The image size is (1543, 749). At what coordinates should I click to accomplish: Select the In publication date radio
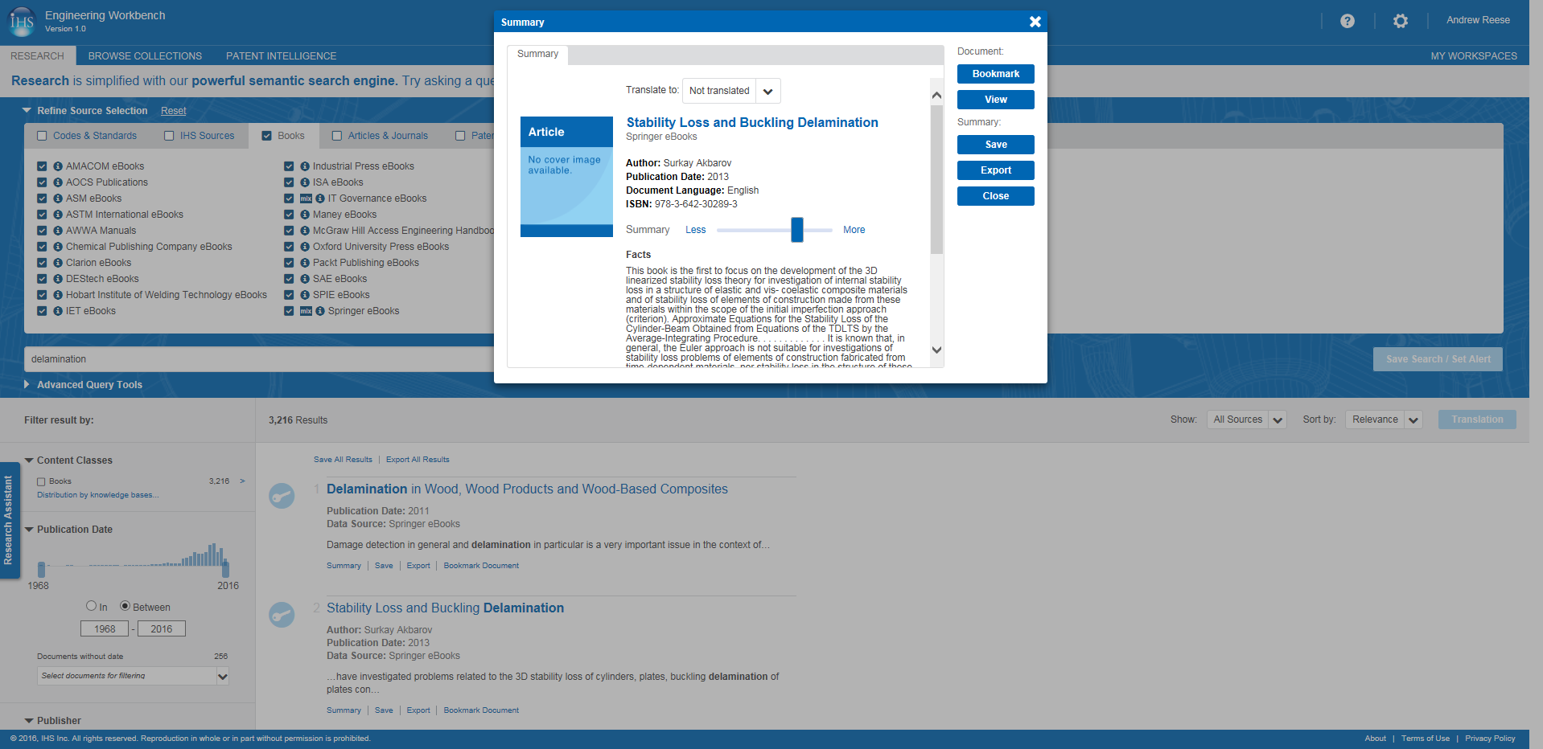[x=91, y=606]
